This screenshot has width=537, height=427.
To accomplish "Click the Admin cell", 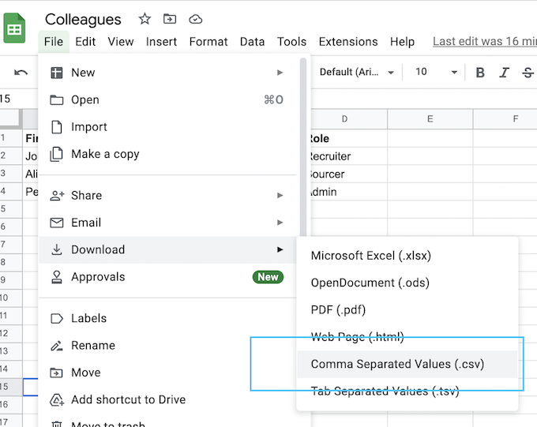I will [x=348, y=192].
